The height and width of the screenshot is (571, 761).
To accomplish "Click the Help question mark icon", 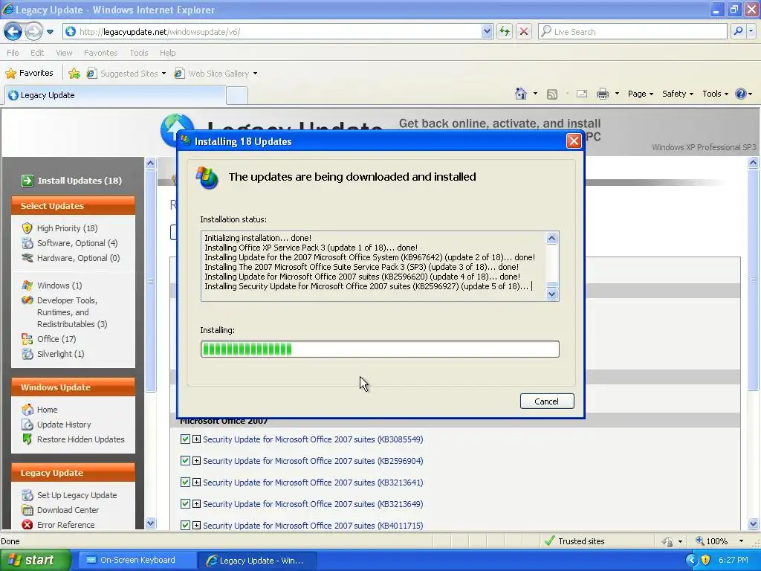I will tap(741, 94).
